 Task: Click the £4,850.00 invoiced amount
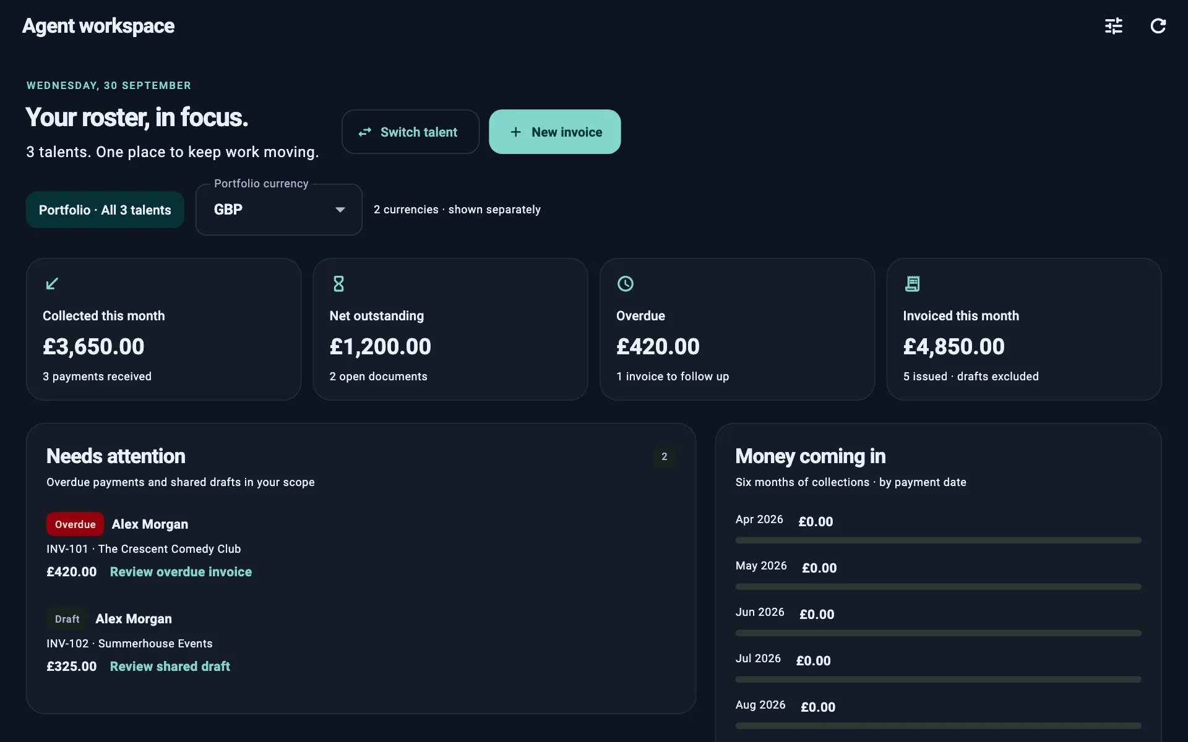click(953, 347)
